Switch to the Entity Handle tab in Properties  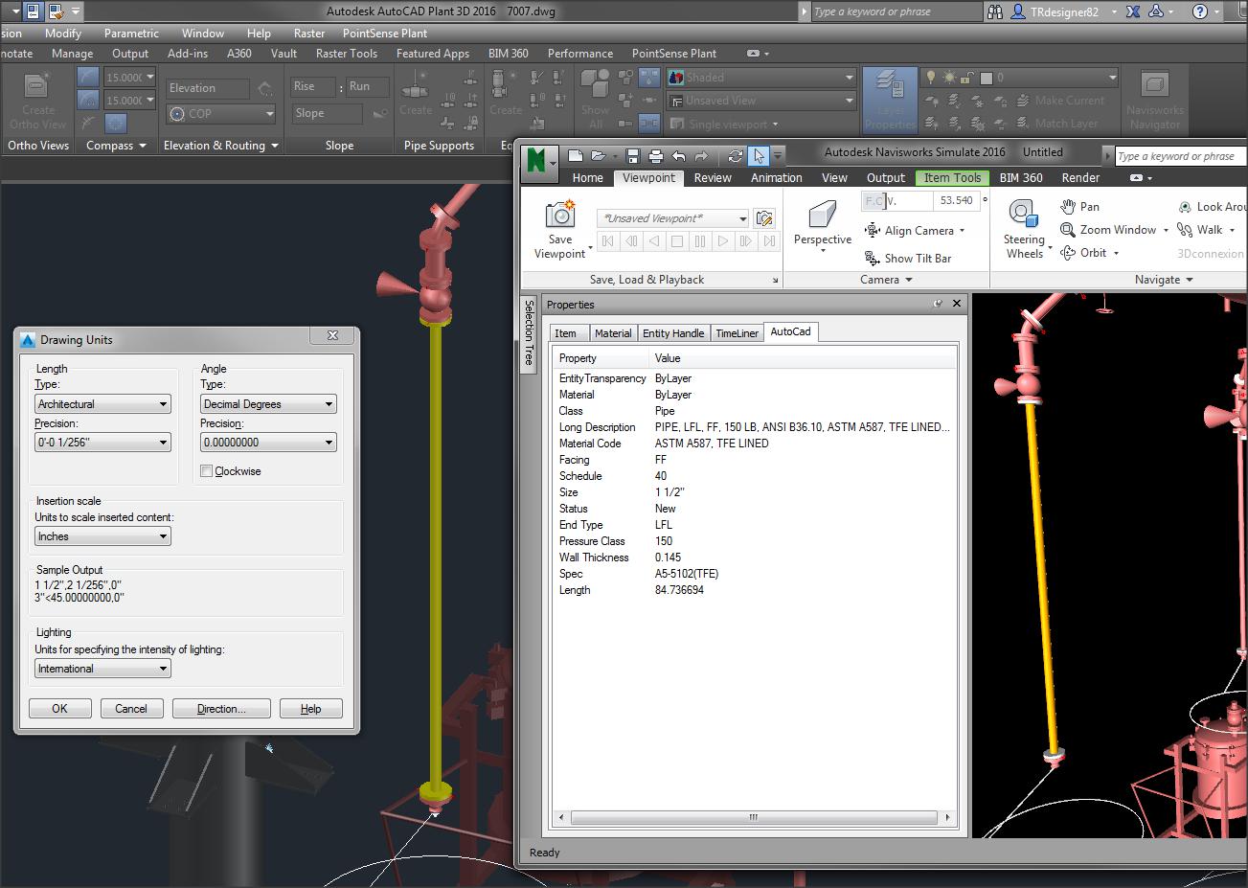[x=673, y=333]
